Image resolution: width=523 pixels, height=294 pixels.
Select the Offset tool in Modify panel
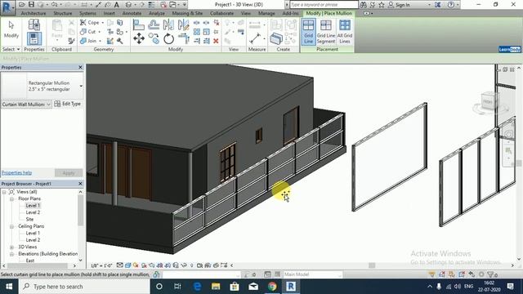154,24
